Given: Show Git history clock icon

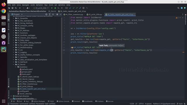Looking at the screenshot, I should 84,8.
